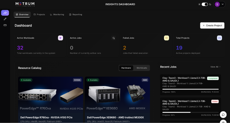Switch to the Reporting tab

(76, 15)
